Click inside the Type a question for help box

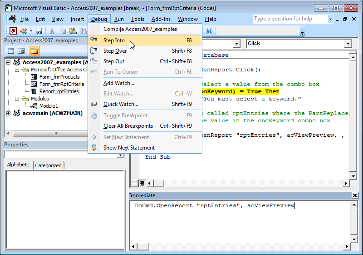point(290,19)
